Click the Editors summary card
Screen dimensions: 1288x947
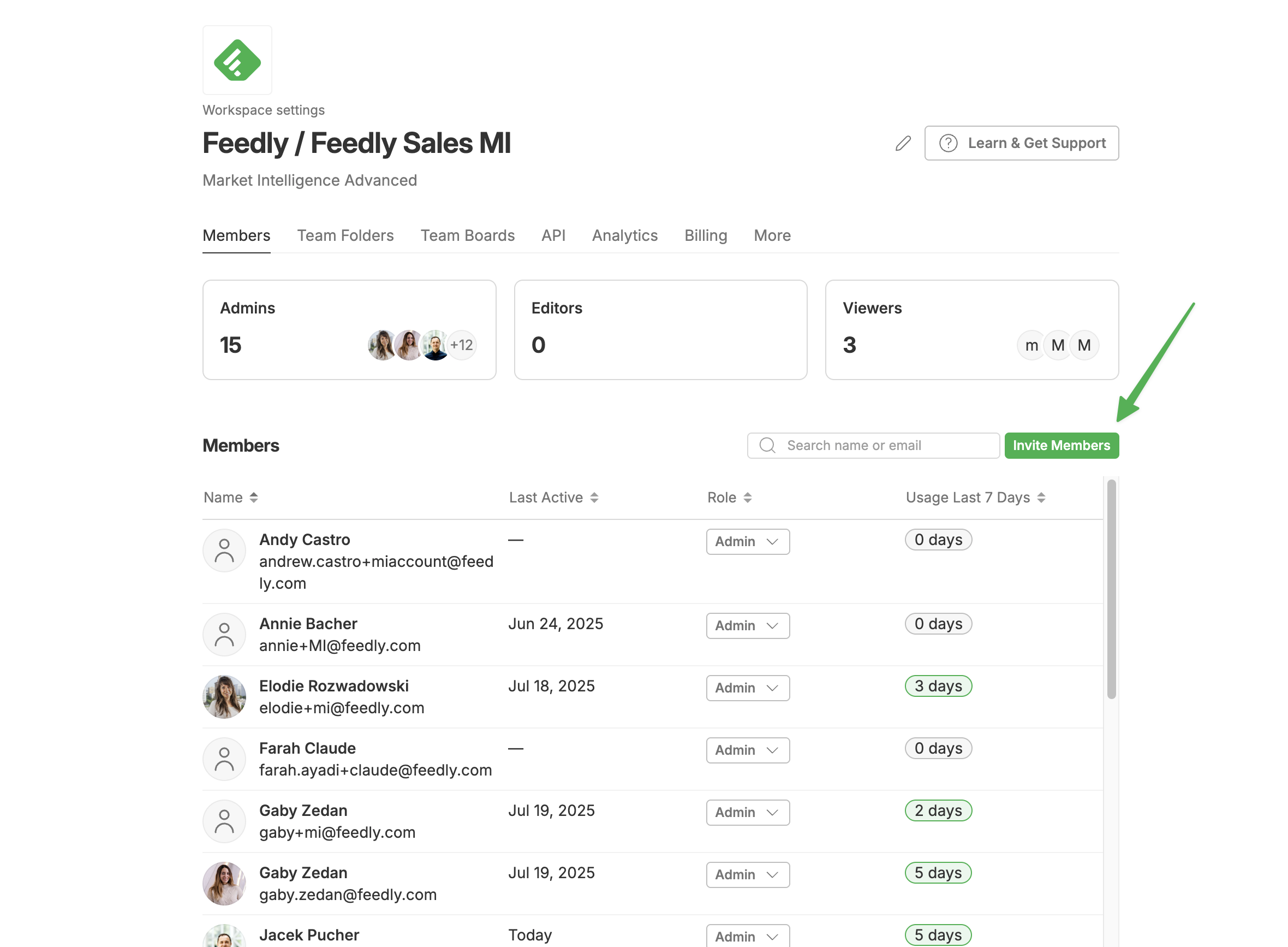pyautogui.click(x=660, y=330)
